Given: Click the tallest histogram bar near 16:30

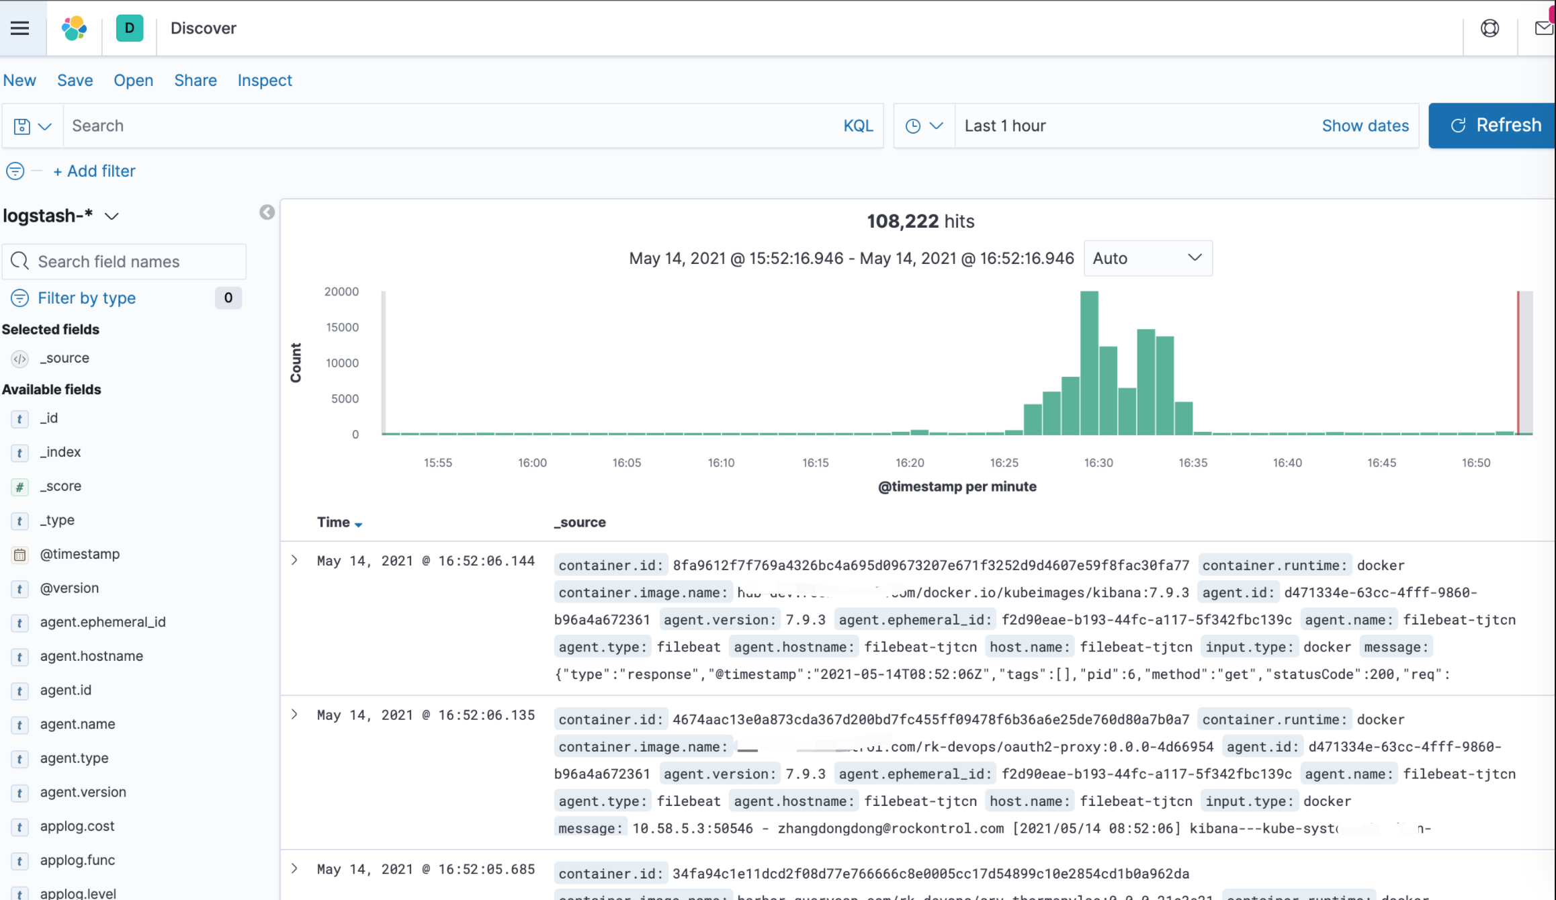Looking at the screenshot, I should pos(1089,363).
